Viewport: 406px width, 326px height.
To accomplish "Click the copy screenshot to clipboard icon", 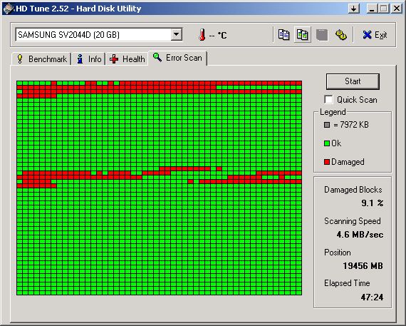I will point(302,35).
